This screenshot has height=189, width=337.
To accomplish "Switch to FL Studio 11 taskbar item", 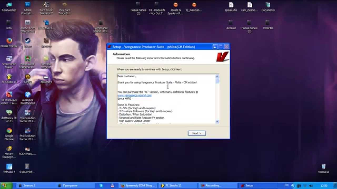I will [178, 185].
